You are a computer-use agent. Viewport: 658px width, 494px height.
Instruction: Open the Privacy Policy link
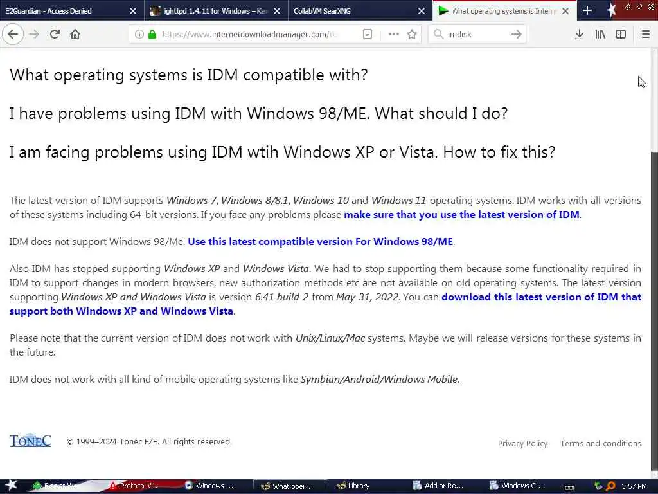(522, 444)
